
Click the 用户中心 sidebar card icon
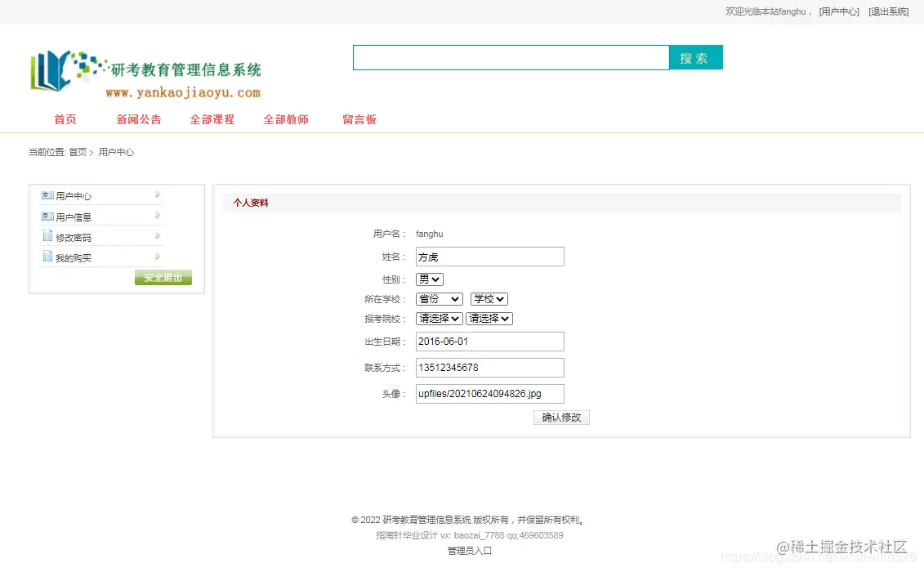pos(47,195)
